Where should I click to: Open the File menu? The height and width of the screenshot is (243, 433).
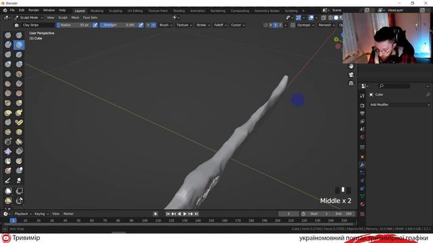(x=12, y=10)
